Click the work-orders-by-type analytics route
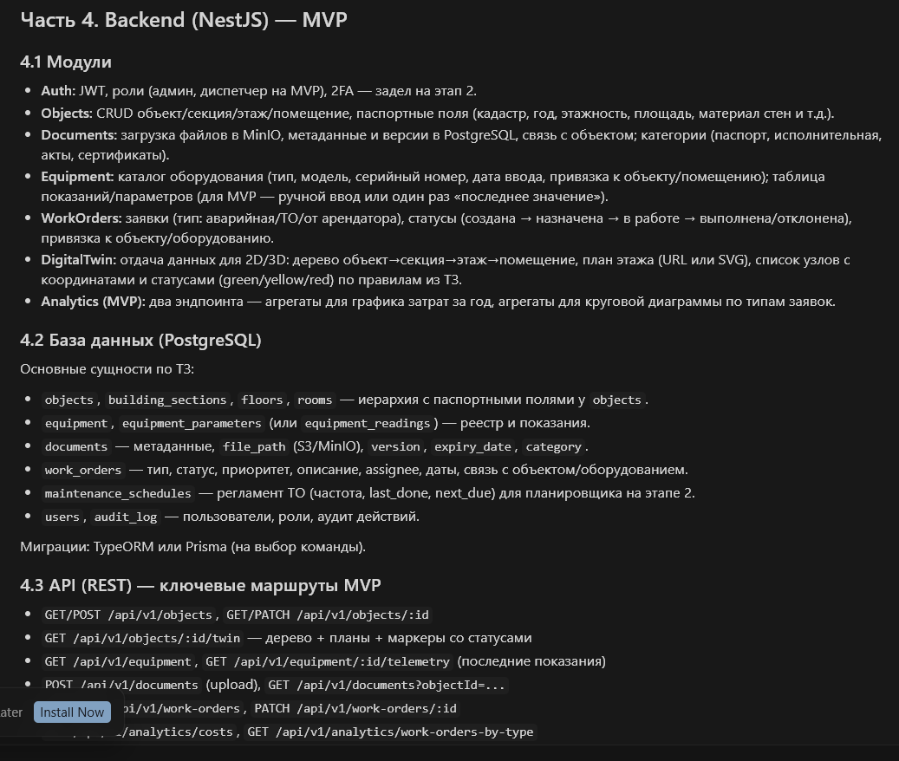 click(390, 732)
